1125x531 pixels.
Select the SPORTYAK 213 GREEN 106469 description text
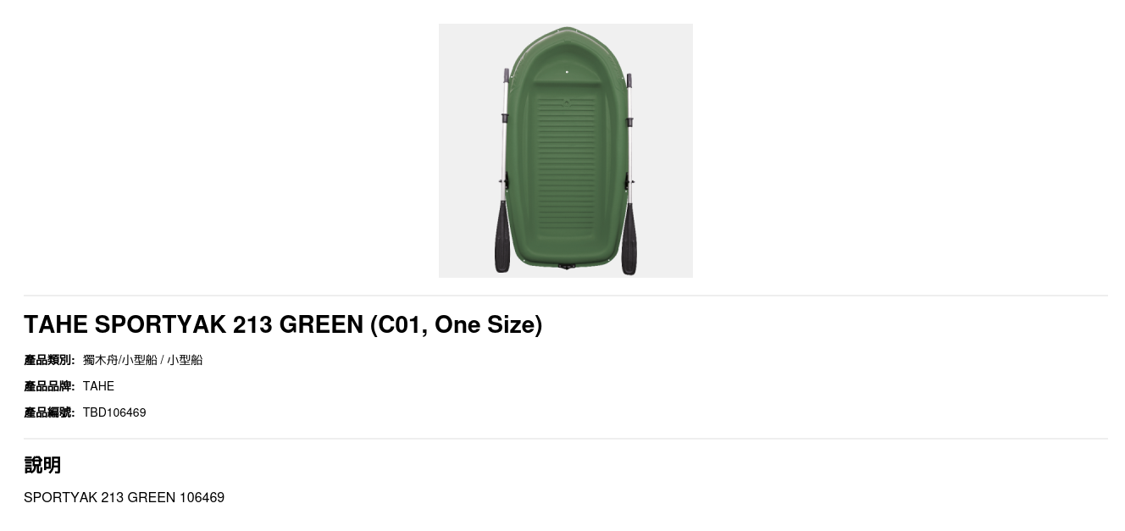(x=124, y=498)
